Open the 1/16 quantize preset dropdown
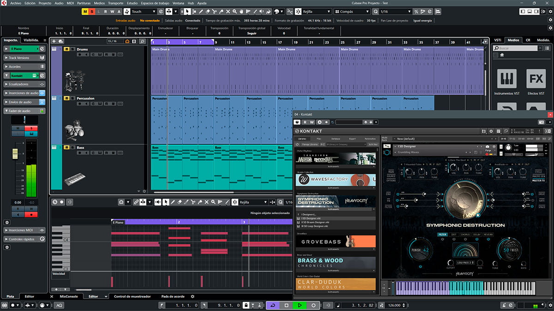The height and width of the screenshot is (311, 554). coord(395,11)
